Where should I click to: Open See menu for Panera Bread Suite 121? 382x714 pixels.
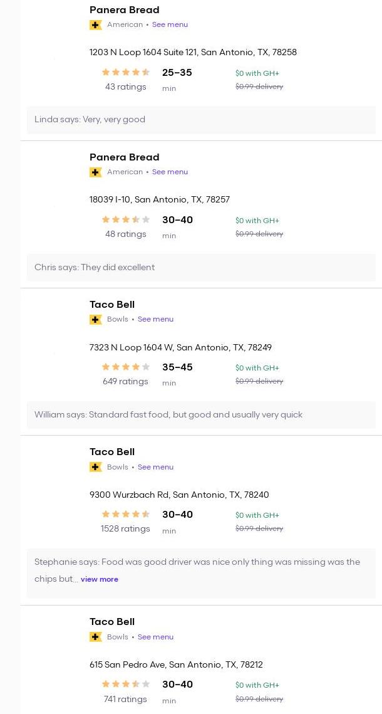(x=170, y=25)
